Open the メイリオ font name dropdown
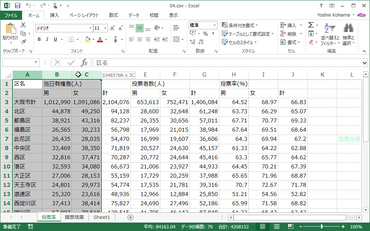 pos(90,28)
